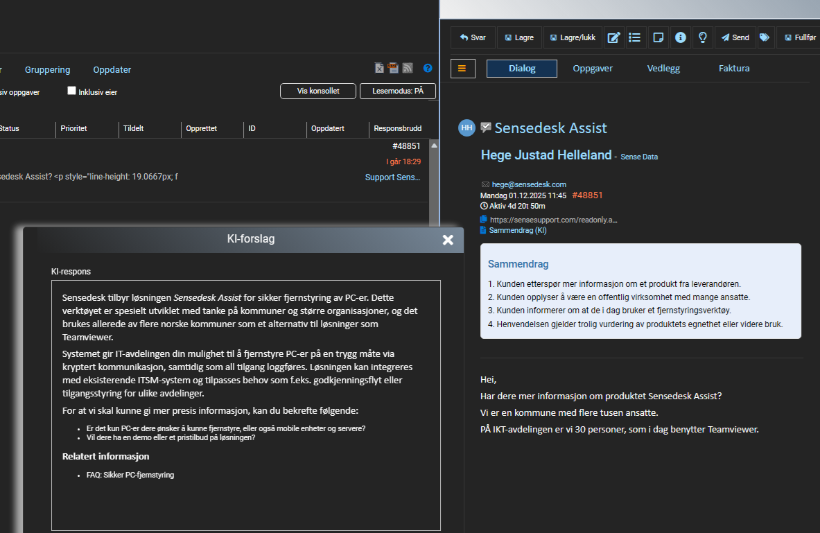This screenshot has height=533, width=820.
Task: Close the KI-forslag dialog
Action: 448,240
